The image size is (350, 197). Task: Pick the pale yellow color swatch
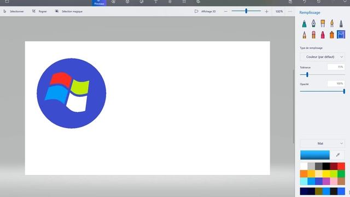coord(319,174)
